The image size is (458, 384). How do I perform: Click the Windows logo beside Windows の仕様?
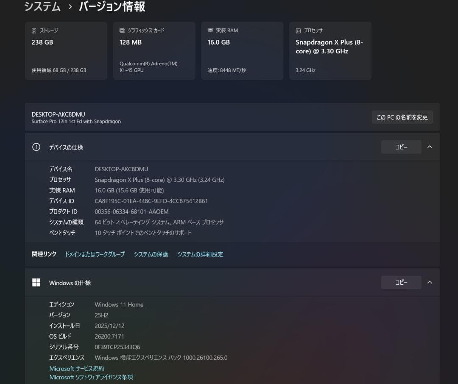36,282
